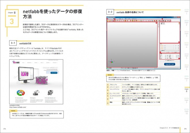Select the Chapter 8 side tab
Viewport: 190px width, 133px height.
coord(187,90)
